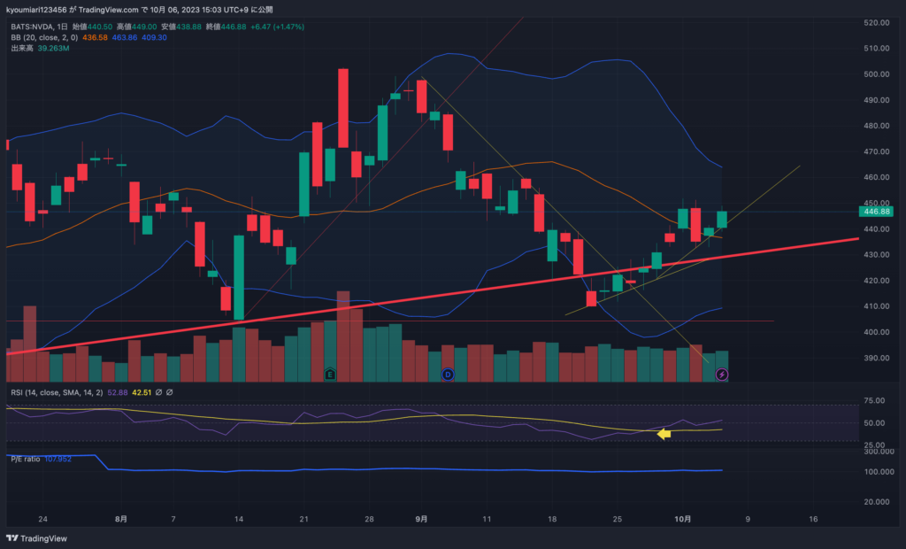Click the TradingView logo at bottom

[x=36, y=538]
